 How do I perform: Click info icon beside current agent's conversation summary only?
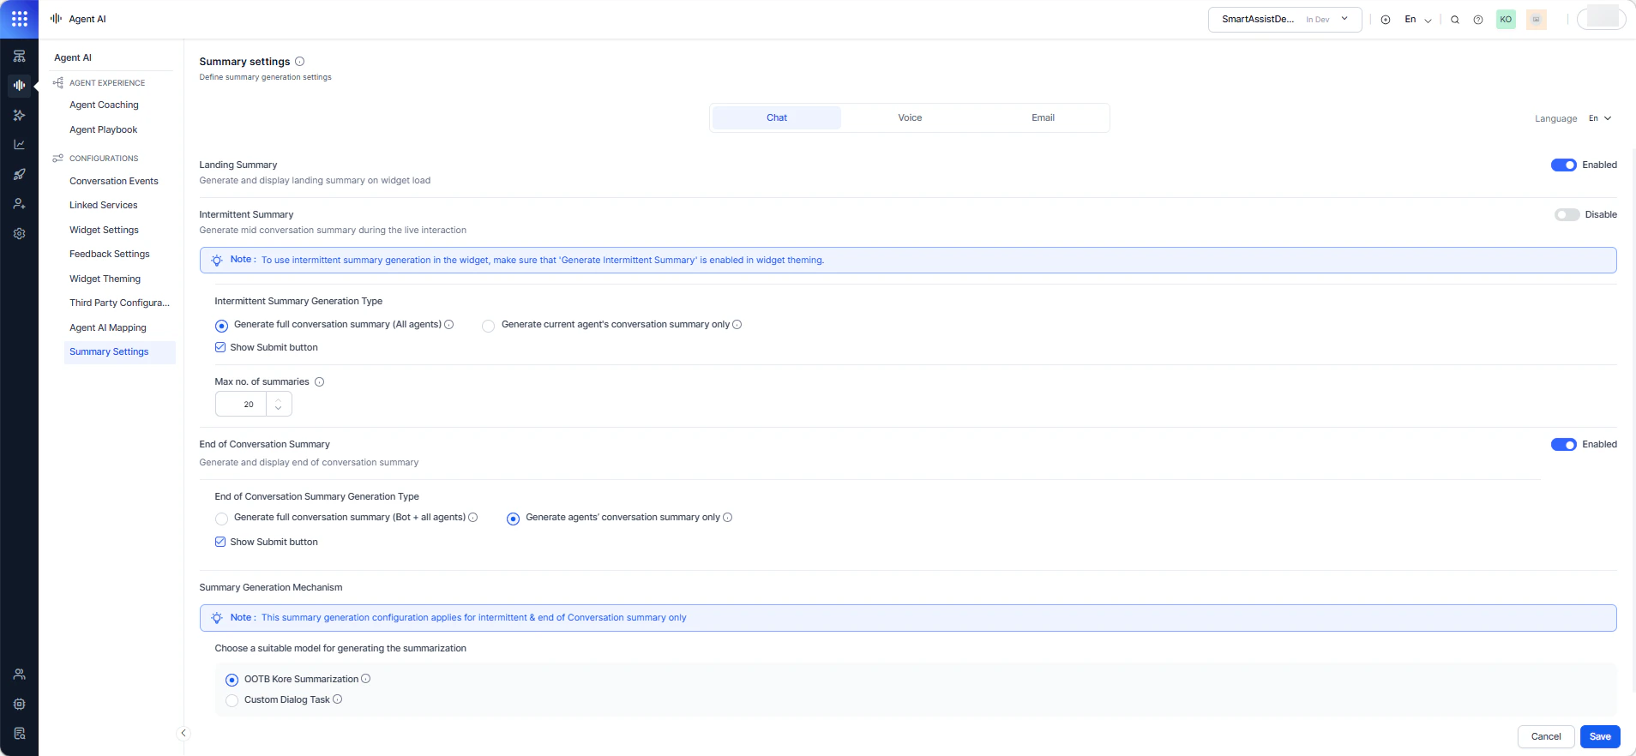tap(737, 325)
